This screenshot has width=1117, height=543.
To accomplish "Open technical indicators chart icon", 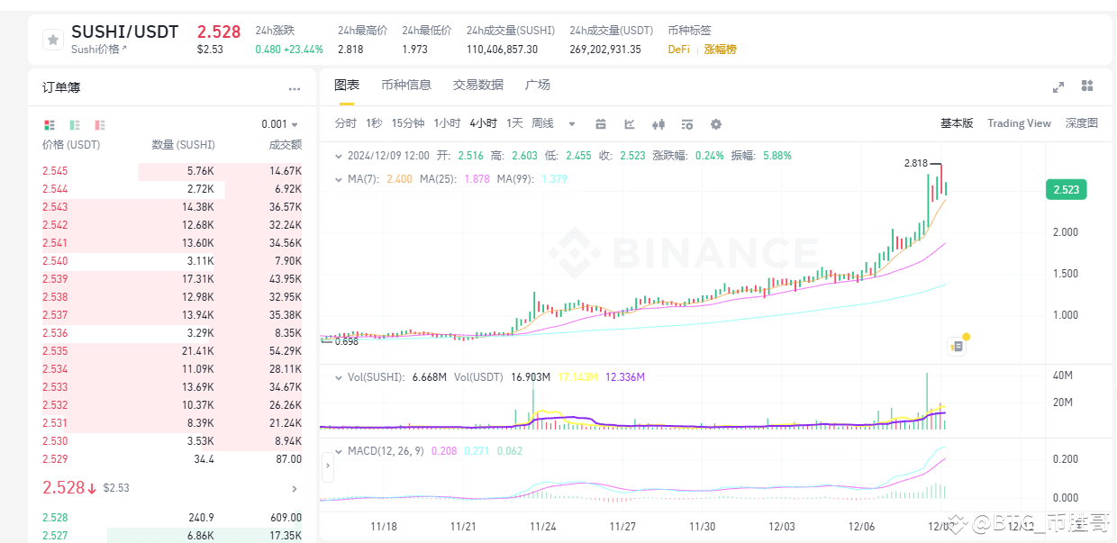I will point(630,124).
